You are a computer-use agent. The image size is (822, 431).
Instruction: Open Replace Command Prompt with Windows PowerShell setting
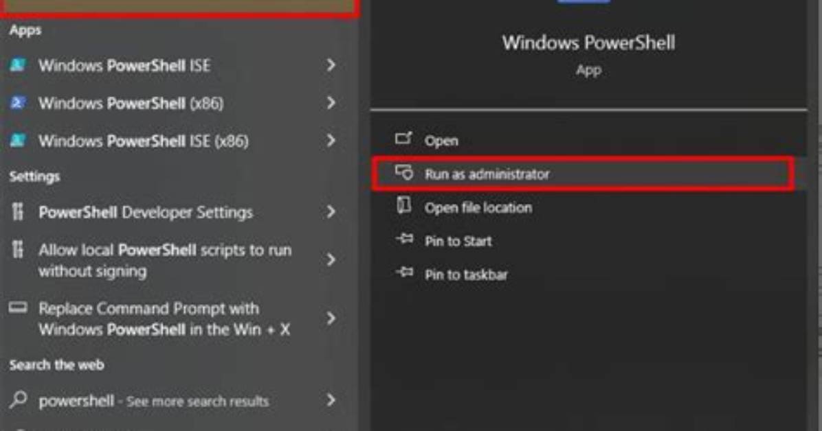(x=178, y=318)
